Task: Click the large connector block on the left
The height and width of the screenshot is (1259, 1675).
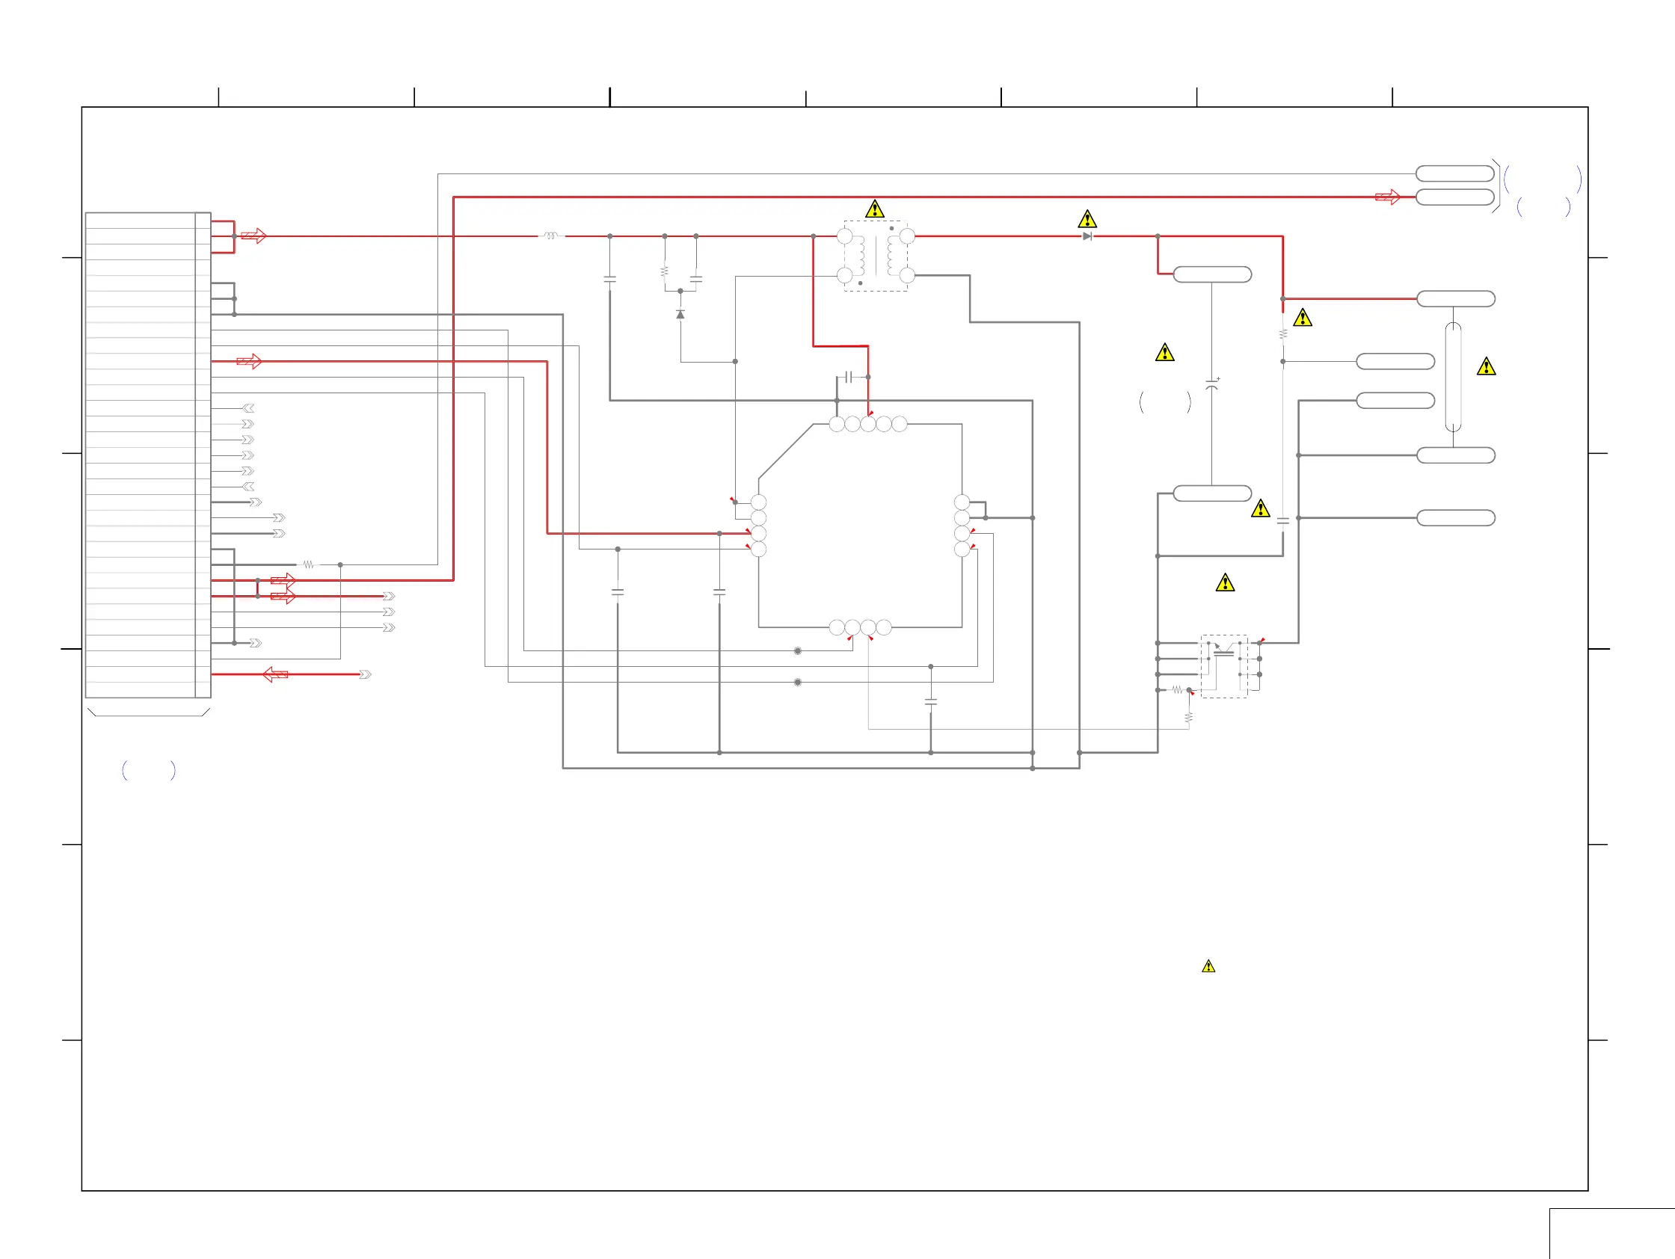Action: pyautogui.click(x=147, y=455)
